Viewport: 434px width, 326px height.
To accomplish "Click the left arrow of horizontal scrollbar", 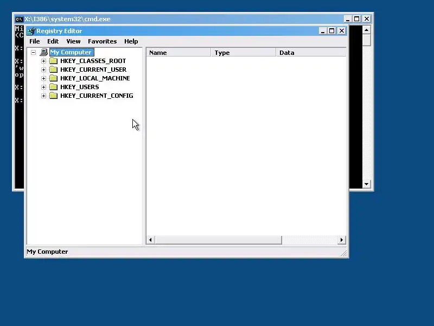I will coord(150,240).
